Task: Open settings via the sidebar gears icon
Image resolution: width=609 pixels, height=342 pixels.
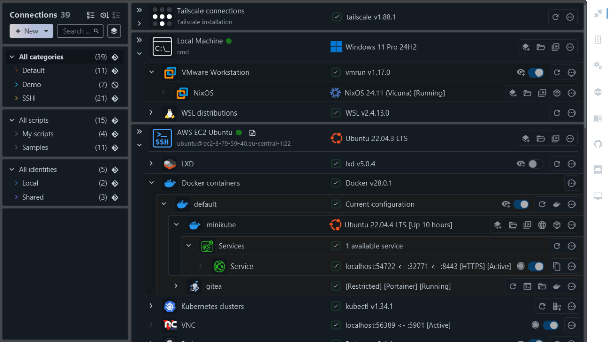Action: 598,65
